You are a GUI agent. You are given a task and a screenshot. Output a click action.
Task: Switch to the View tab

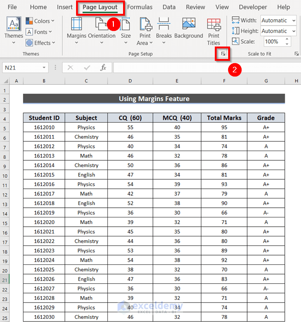[x=222, y=7]
